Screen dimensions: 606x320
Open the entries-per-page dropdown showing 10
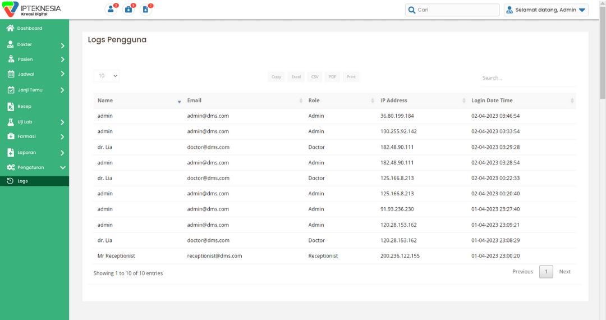pos(107,76)
